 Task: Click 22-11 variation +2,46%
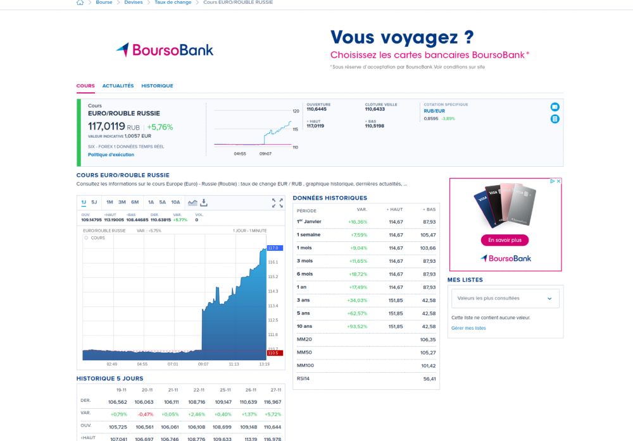click(197, 414)
